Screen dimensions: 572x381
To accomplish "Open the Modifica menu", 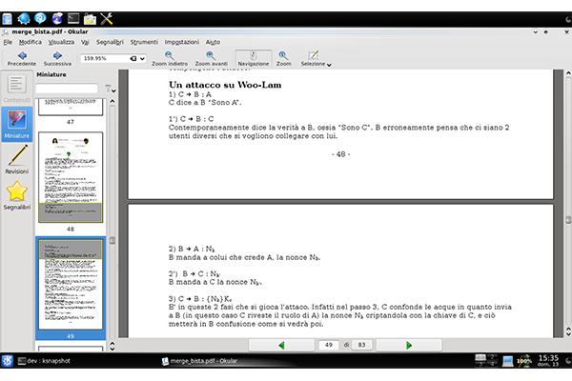I will (x=30, y=42).
